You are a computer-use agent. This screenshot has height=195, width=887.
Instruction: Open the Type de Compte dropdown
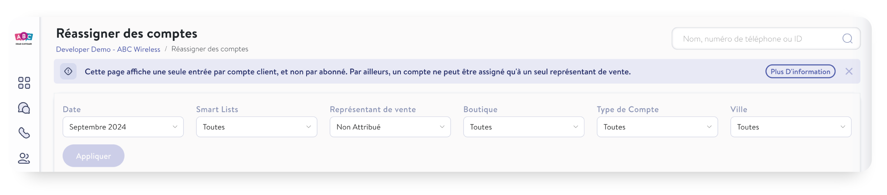click(x=657, y=127)
